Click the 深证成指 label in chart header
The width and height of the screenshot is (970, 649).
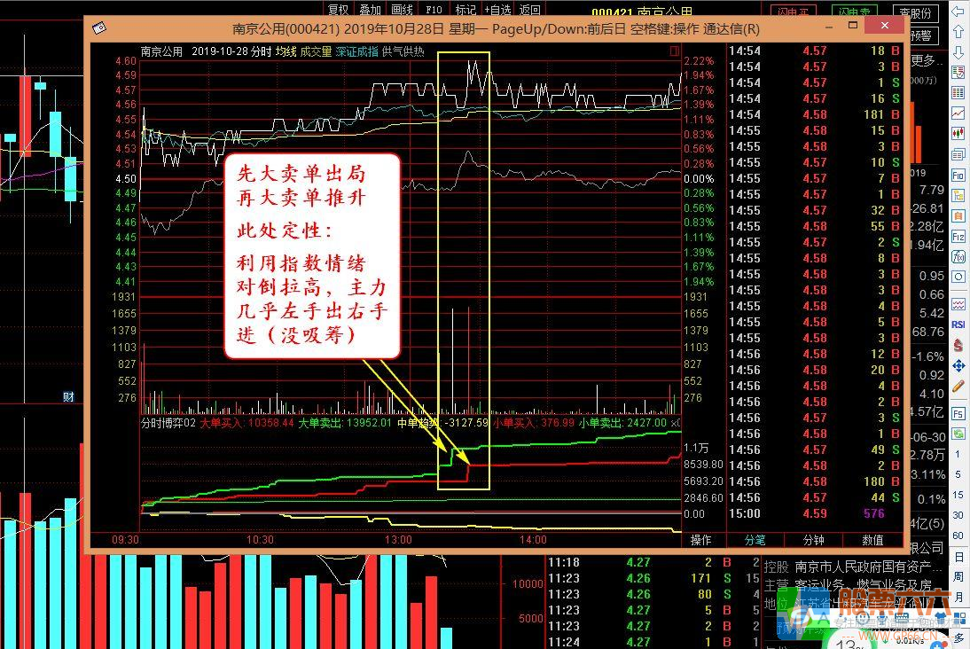point(357,51)
